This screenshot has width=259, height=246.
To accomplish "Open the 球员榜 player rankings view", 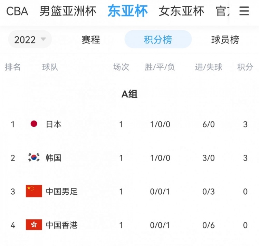I will tap(225, 40).
